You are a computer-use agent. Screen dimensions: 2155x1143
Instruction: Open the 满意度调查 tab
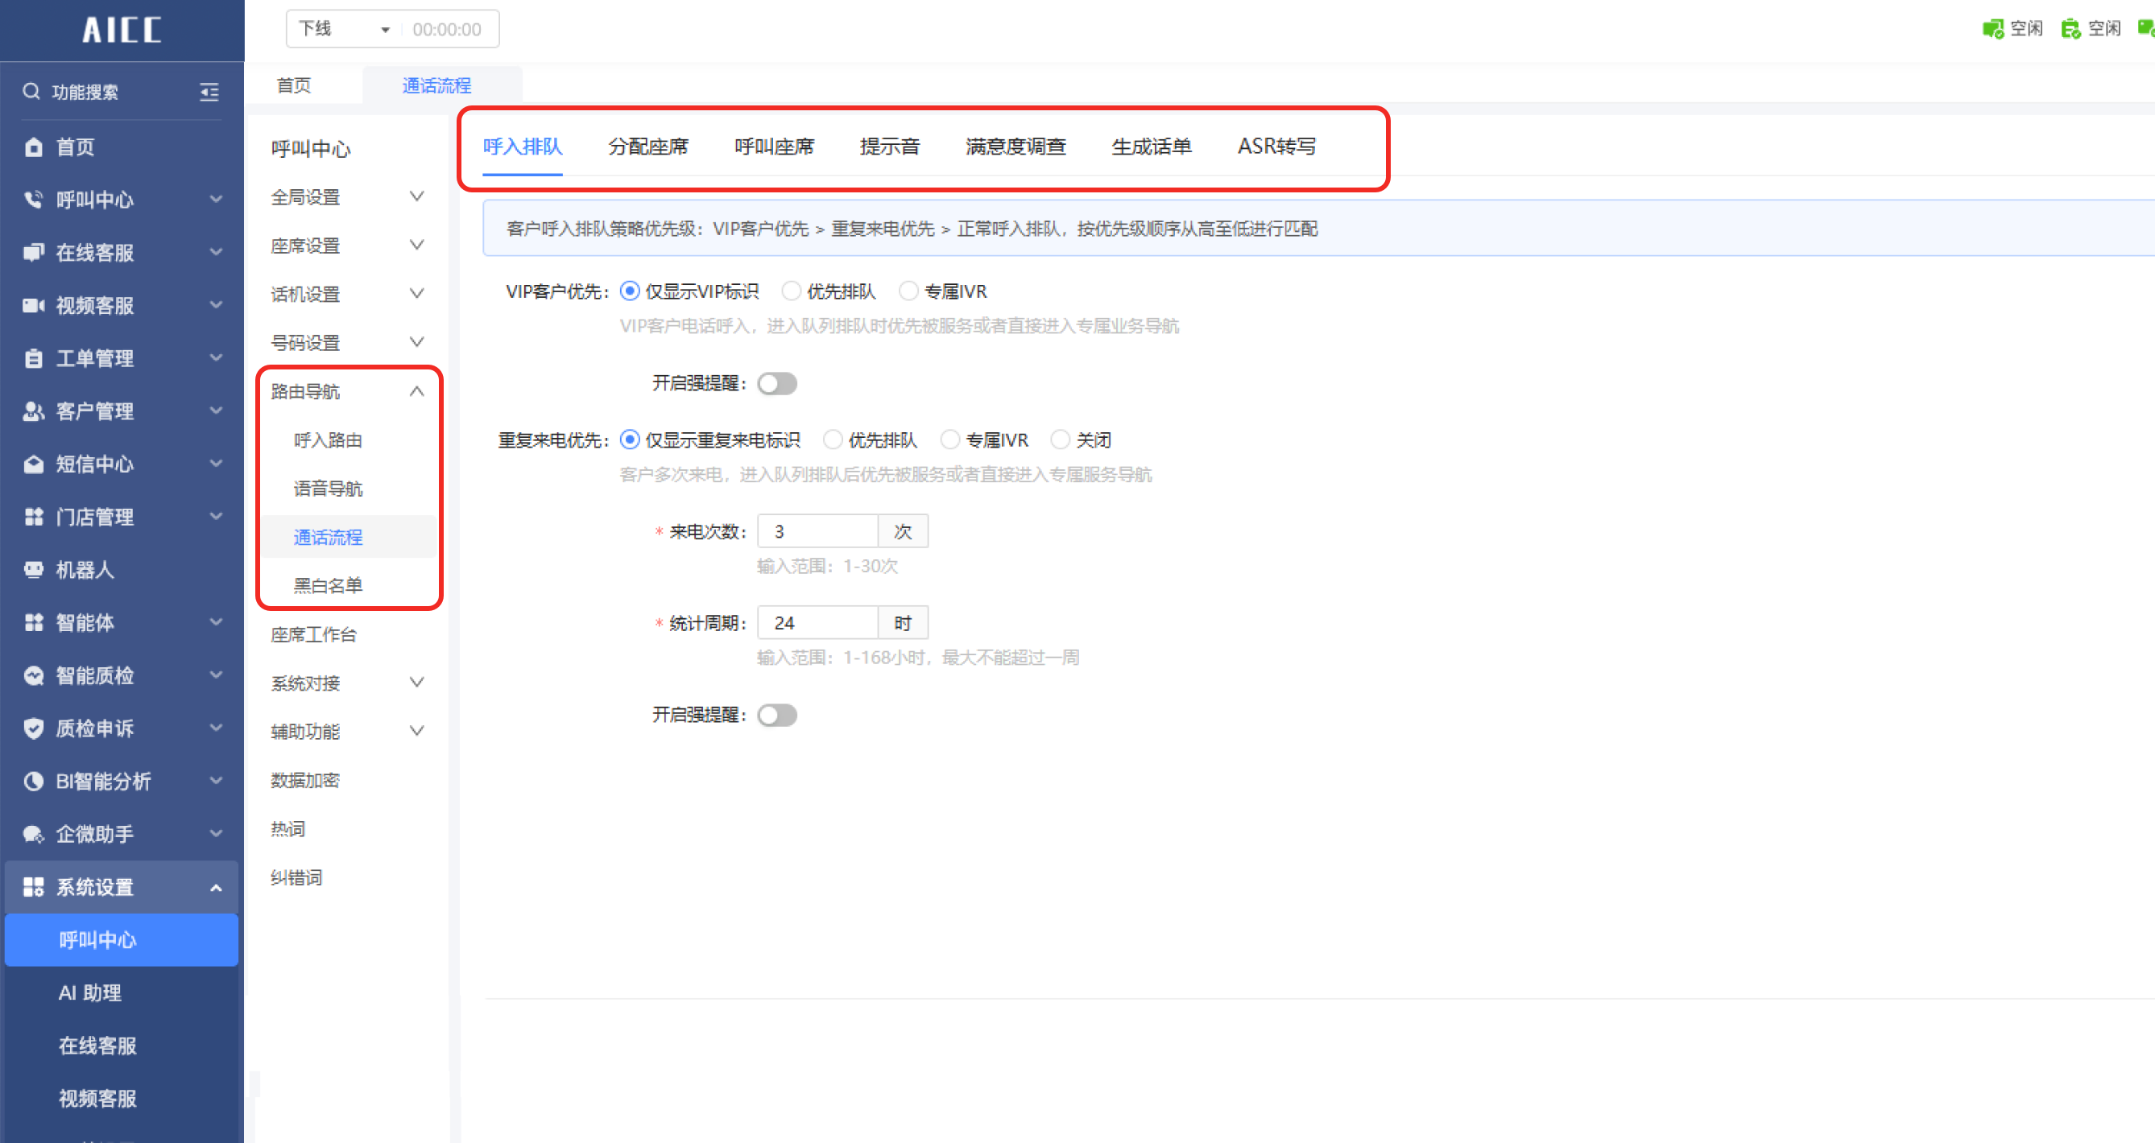coord(1015,146)
